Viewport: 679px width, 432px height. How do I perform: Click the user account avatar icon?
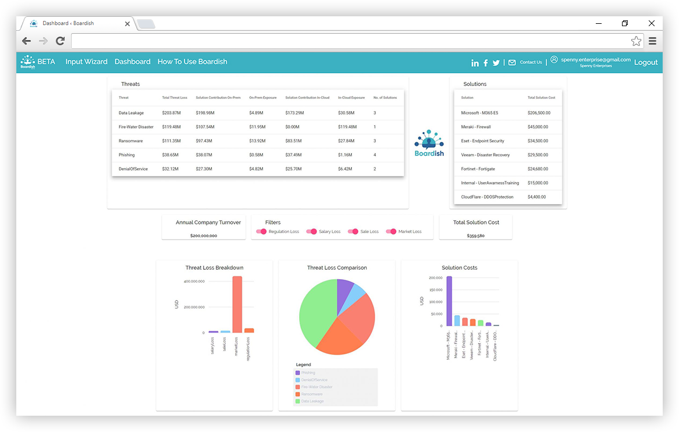[554, 59]
